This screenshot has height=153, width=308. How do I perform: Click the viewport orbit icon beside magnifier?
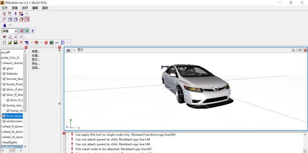pos(297,50)
